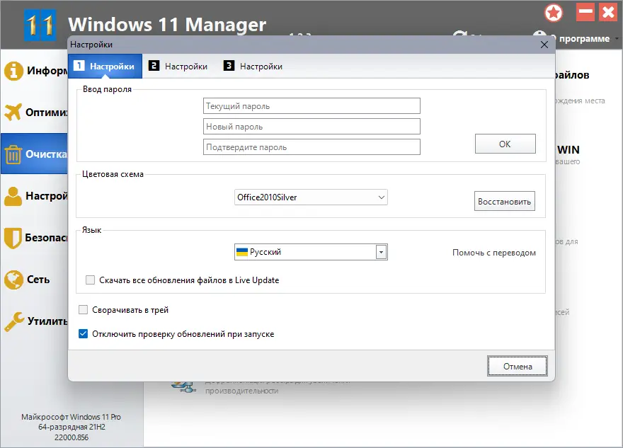Click the Подтвердите пароль field
The width and height of the screenshot is (623, 448).
click(x=311, y=147)
